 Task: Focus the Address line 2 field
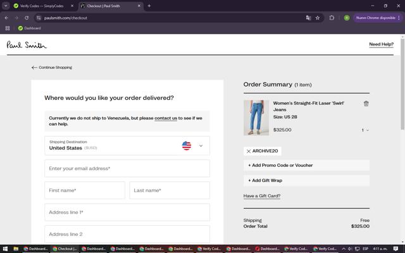(127, 234)
